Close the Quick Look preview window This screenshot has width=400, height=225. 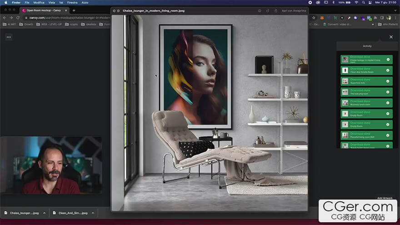pyautogui.click(x=114, y=11)
